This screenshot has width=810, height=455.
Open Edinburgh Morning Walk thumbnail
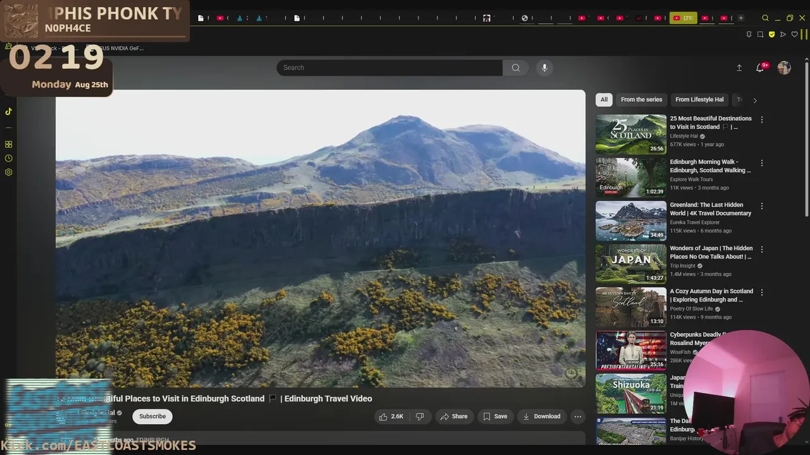(x=631, y=178)
